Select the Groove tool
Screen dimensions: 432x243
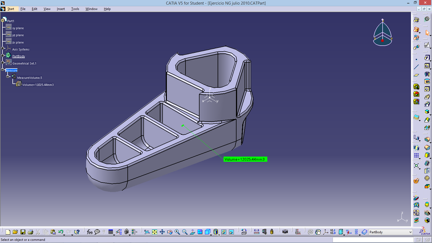point(427,81)
